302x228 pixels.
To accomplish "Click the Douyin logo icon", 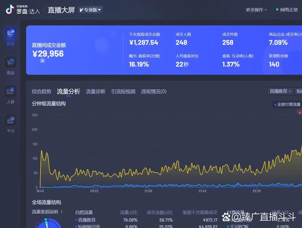I will click(10, 10).
